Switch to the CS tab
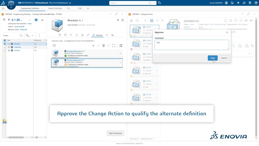 [68, 8]
